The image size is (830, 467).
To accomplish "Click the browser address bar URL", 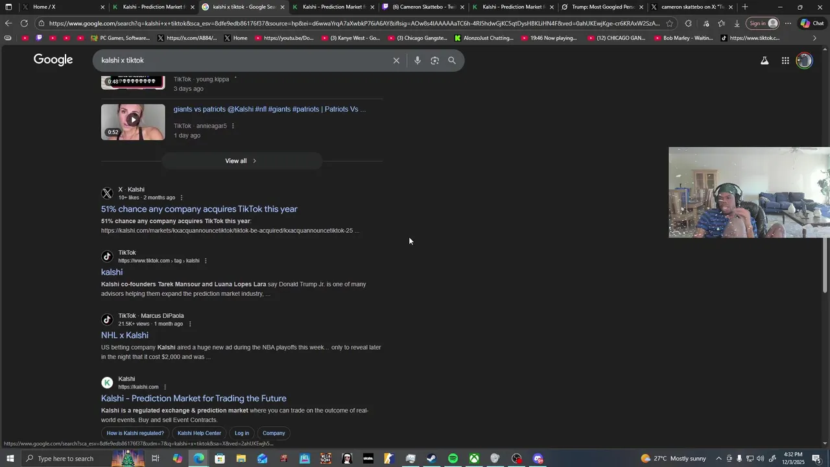I will 354,23.
